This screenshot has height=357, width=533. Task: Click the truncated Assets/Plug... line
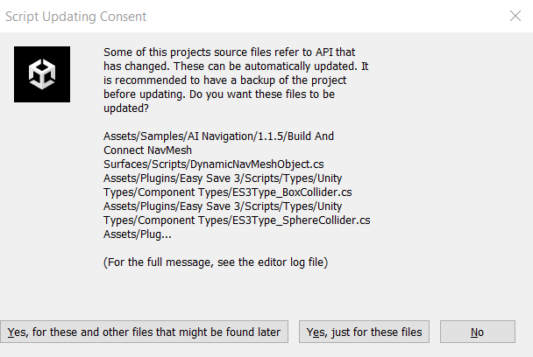pos(137,234)
